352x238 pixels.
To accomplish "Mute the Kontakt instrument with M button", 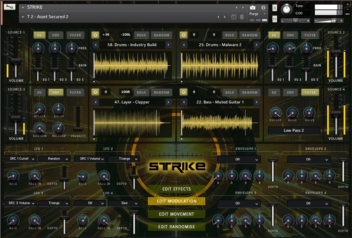I will [x=275, y=19].
